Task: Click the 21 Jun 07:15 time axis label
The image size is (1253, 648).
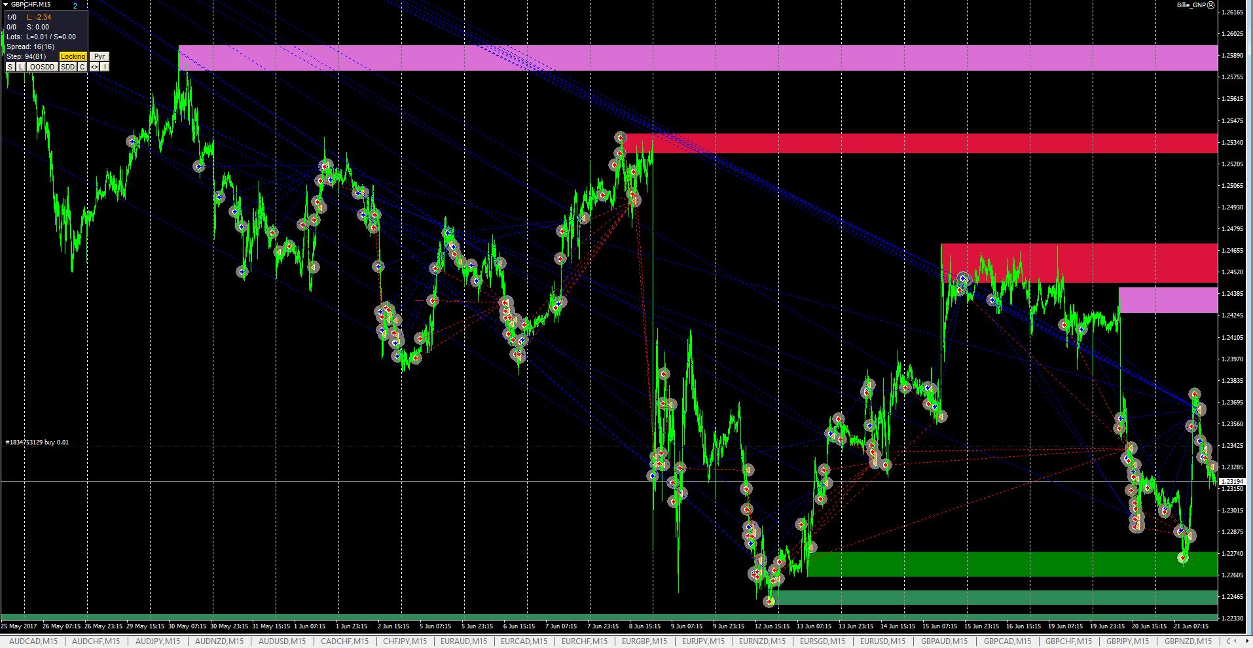Action: point(1192,626)
